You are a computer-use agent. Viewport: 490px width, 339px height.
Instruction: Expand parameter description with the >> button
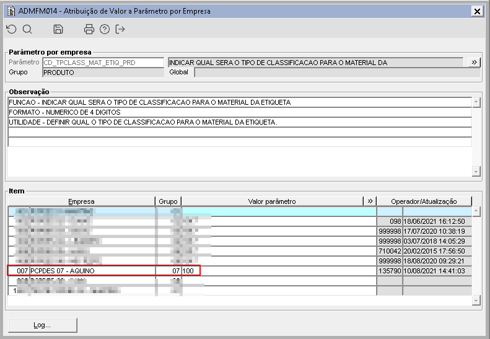coord(474,62)
